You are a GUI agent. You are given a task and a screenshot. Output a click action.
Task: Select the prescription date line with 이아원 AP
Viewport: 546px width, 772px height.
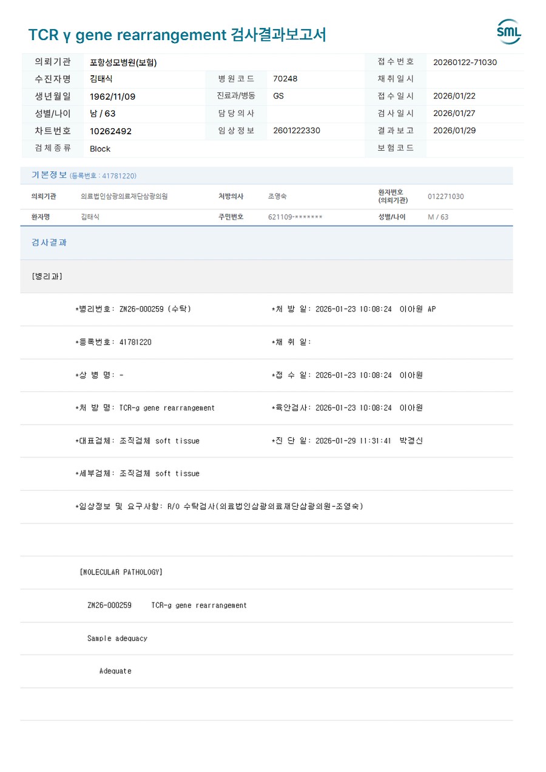[354, 309]
